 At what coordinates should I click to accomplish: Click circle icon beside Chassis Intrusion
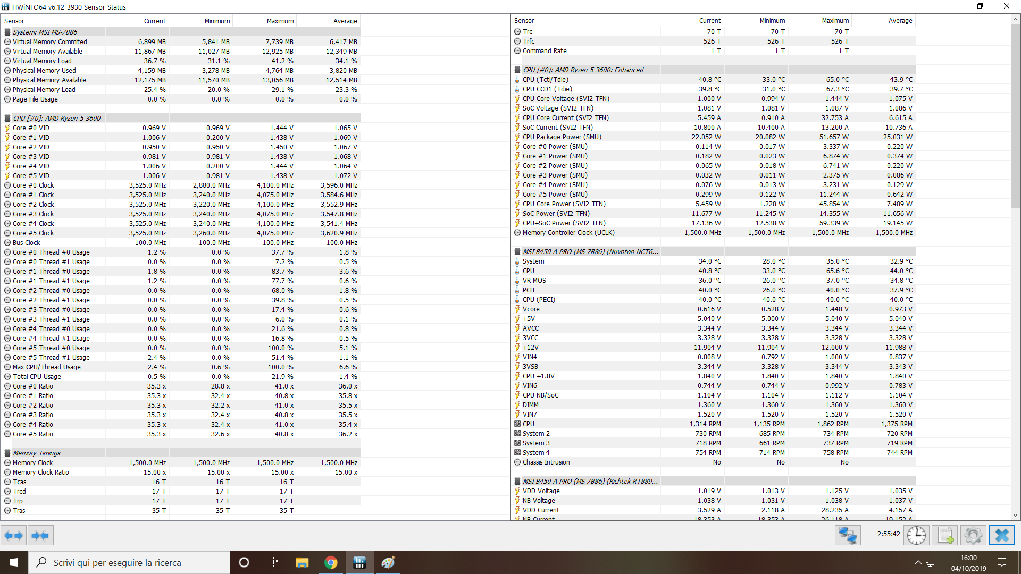click(517, 462)
